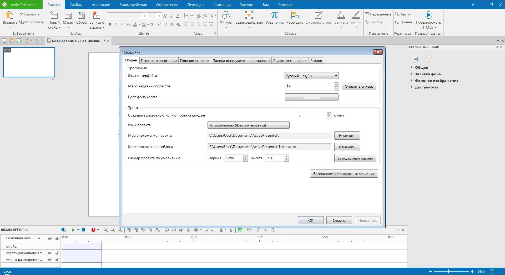Viewport: 505px width, 275px height.
Task: Open the Переменные variables tool
Action: (x=378, y=14)
